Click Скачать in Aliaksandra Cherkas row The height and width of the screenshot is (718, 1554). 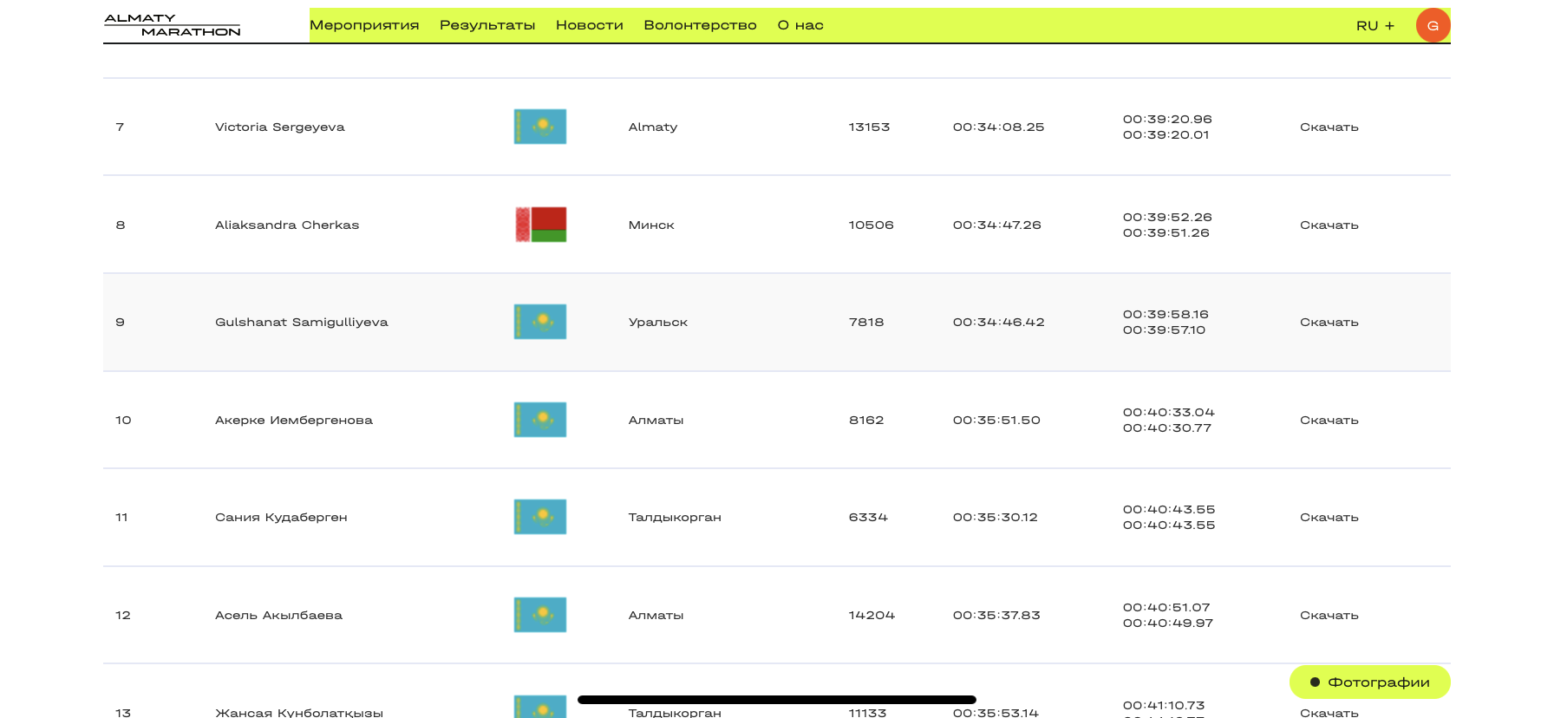(x=1329, y=225)
